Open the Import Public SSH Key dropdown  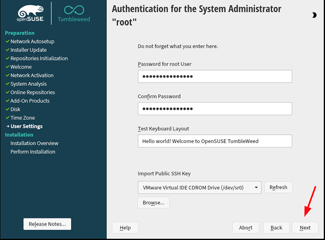(199, 188)
